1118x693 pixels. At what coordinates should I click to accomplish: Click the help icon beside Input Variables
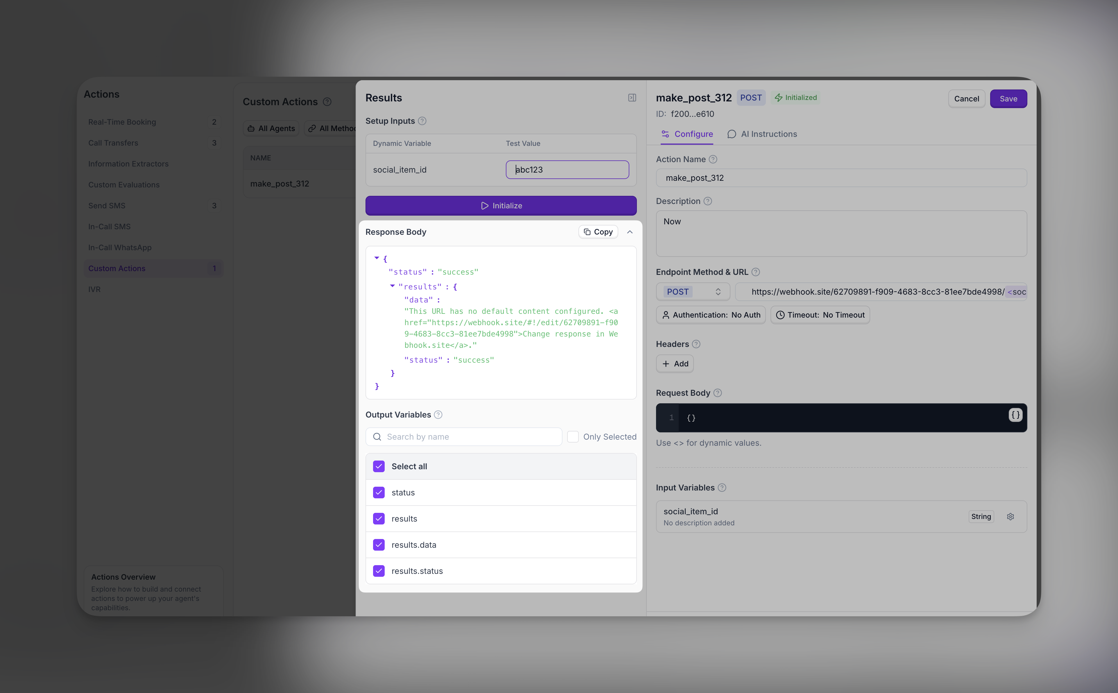pos(722,488)
